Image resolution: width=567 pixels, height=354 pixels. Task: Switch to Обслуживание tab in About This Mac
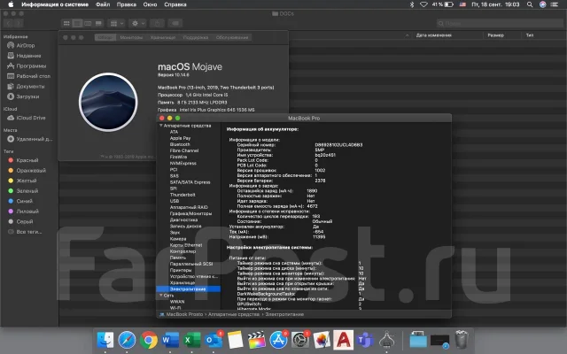point(232,37)
